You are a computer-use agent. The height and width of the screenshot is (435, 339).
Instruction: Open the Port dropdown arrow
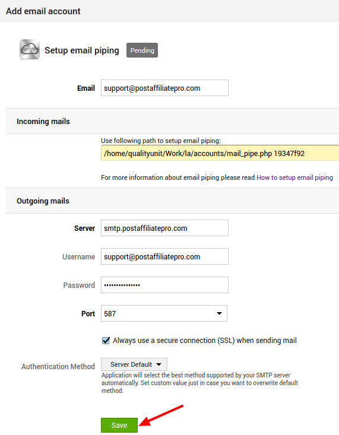219,313
